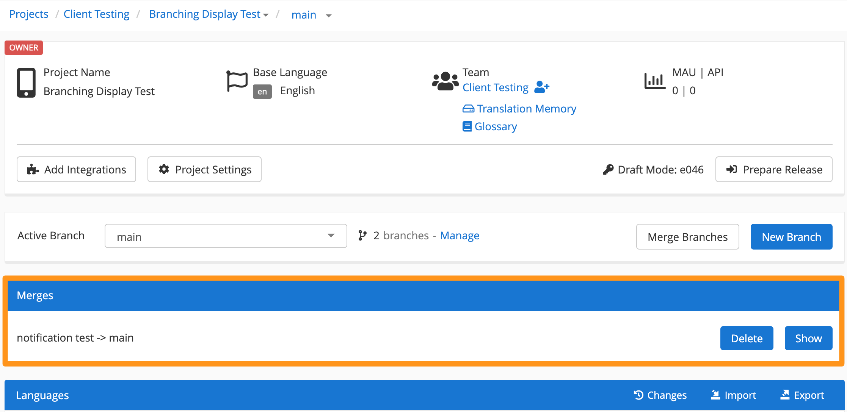Viewport: 847px width, 412px height.
Task: Click the 'Draft Mode: e046' text
Action: pyautogui.click(x=660, y=170)
